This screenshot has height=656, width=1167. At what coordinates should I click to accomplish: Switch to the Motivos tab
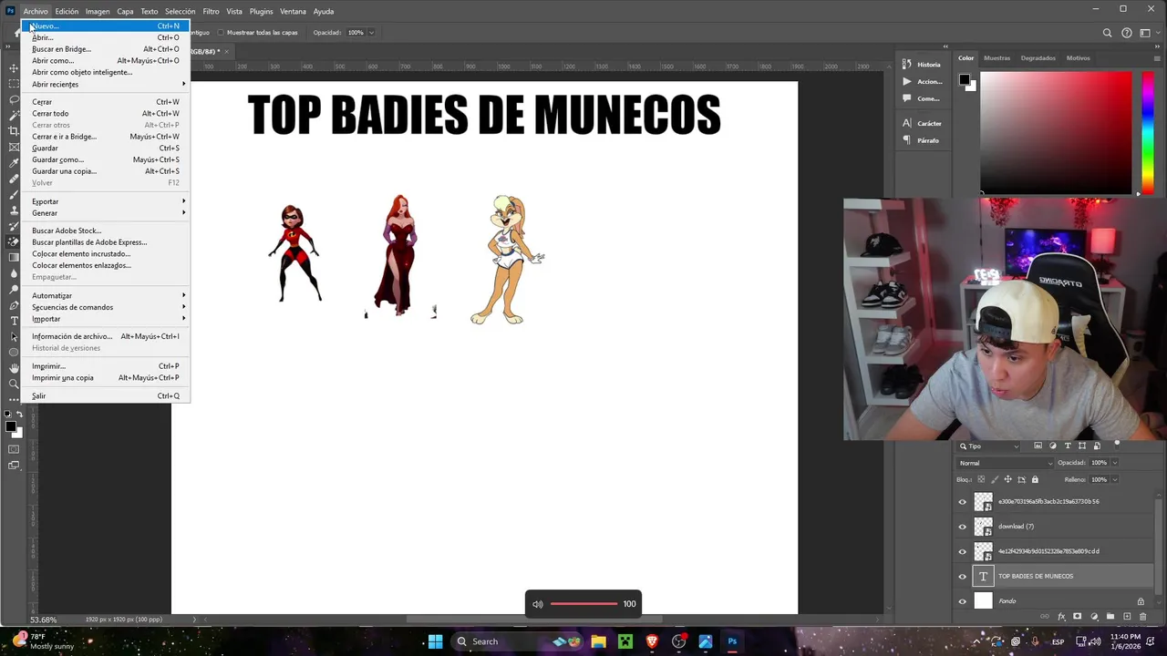(1078, 58)
